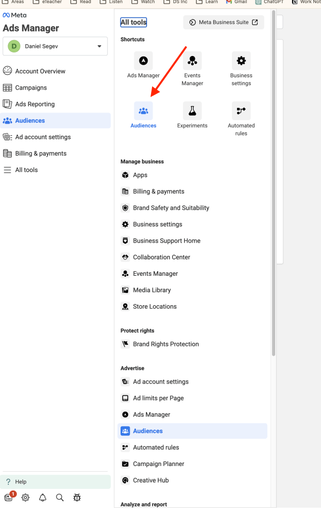
Task: Open the notifications badge icon with red counter
Action: point(9,498)
